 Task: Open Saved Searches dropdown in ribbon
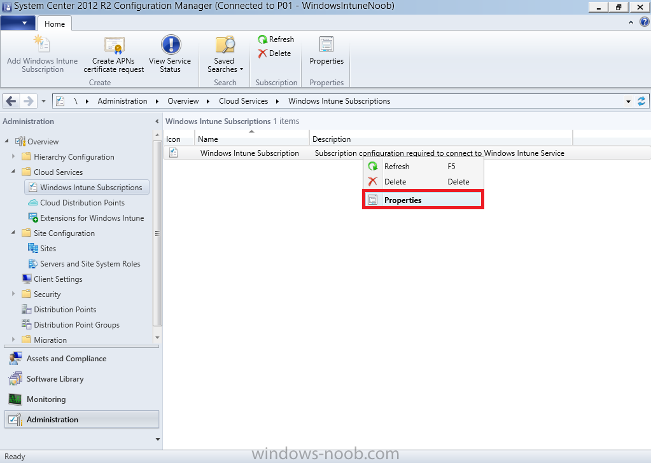(225, 54)
